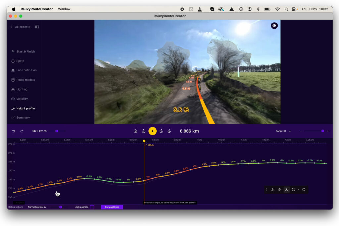
Task: Open Bluetooth status menu
Action: tap(258, 9)
